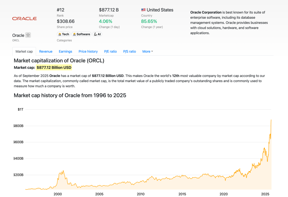
Task: Open the Price history tab
Action: (88, 51)
